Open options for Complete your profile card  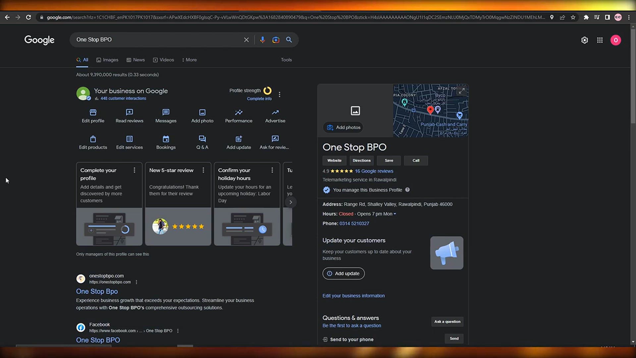[x=134, y=170]
